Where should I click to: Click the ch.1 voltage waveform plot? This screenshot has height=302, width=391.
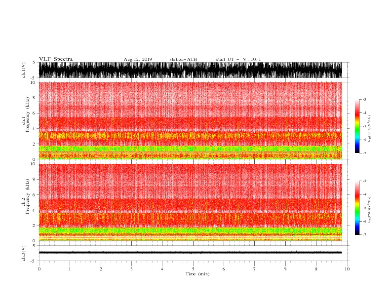pos(191,70)
